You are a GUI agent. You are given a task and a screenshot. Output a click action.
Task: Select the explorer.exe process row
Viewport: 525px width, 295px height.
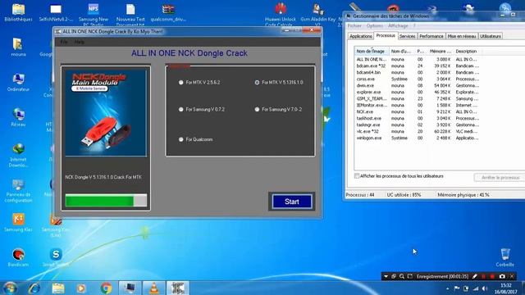[x=418, y=92]
